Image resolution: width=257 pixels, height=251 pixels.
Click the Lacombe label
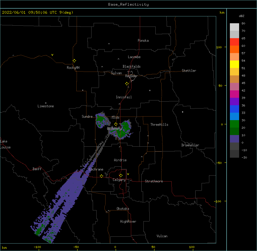point(134,57)
